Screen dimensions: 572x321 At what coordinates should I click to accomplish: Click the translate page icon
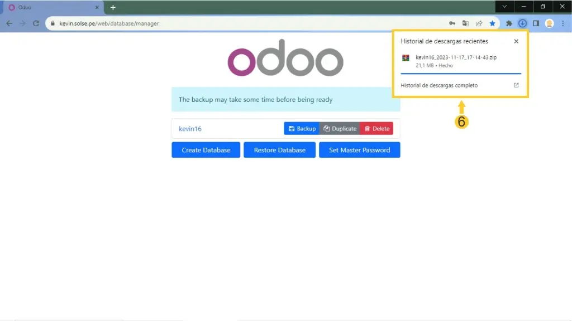click(x=465, y=23)
